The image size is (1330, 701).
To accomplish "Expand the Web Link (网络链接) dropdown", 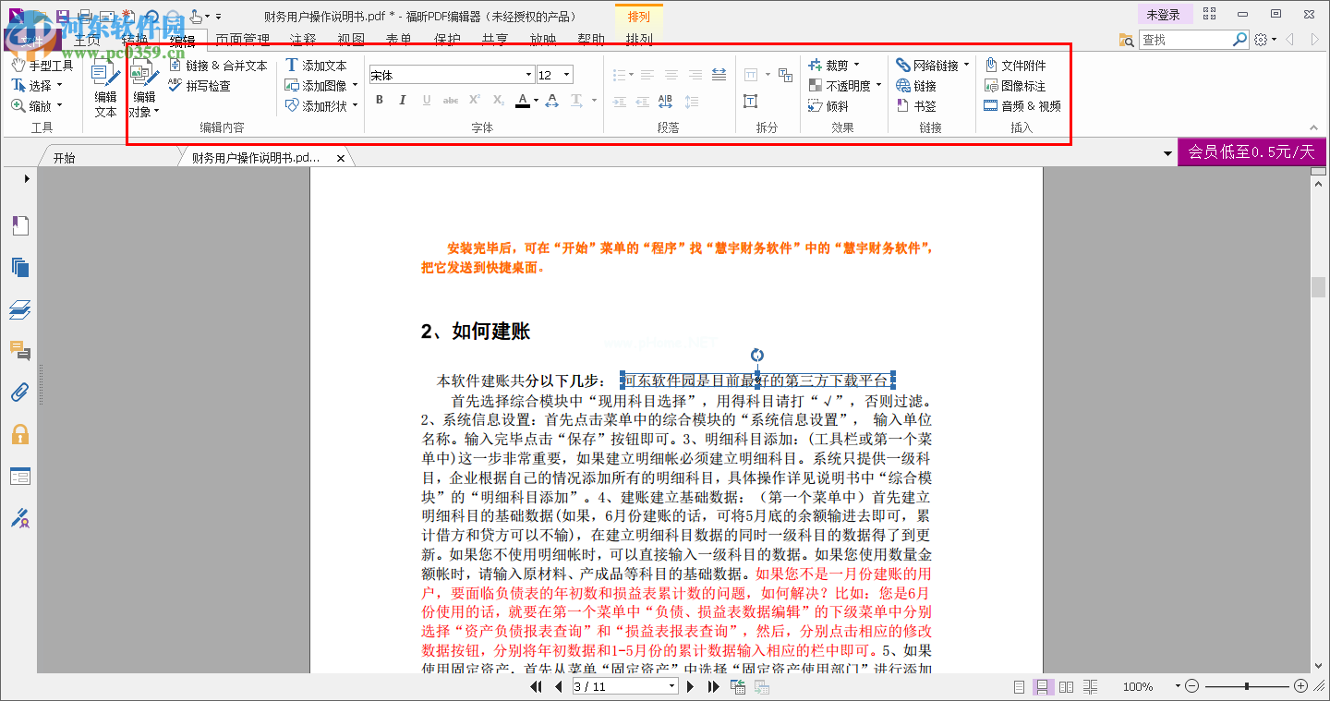I will (966, 66).
